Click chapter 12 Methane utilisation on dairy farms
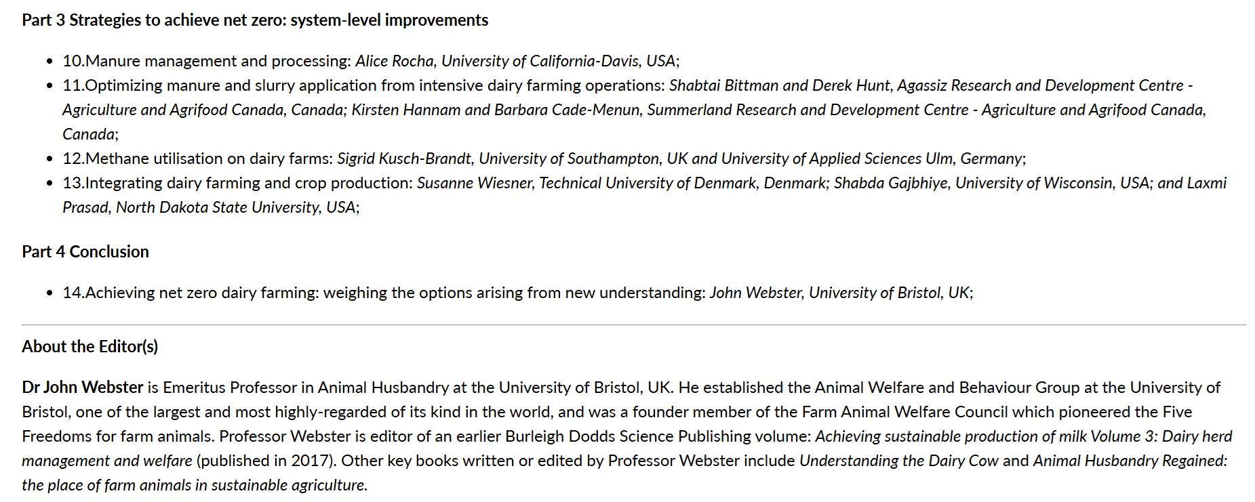The width and height of the screenshot is (1255, 502). [198, 159]
